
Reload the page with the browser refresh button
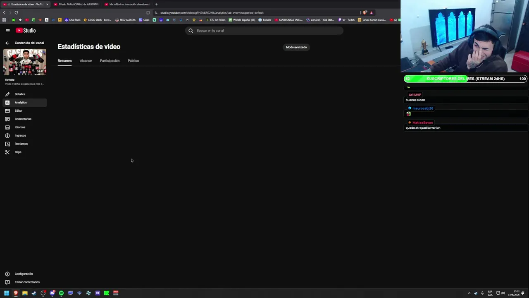pyautogui.click(x=17, y=13)
